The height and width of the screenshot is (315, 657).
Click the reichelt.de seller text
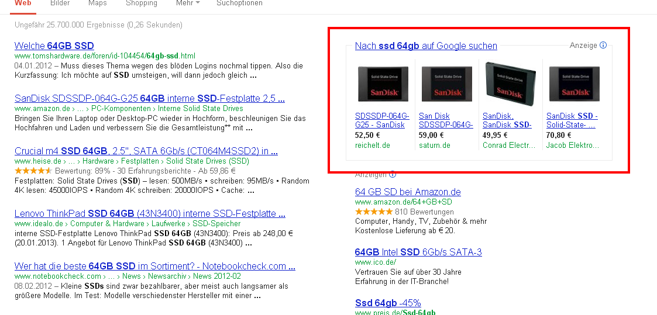373,145
